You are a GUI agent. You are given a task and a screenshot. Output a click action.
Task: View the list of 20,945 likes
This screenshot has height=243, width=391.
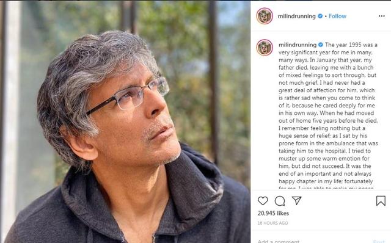pos(273,213)
